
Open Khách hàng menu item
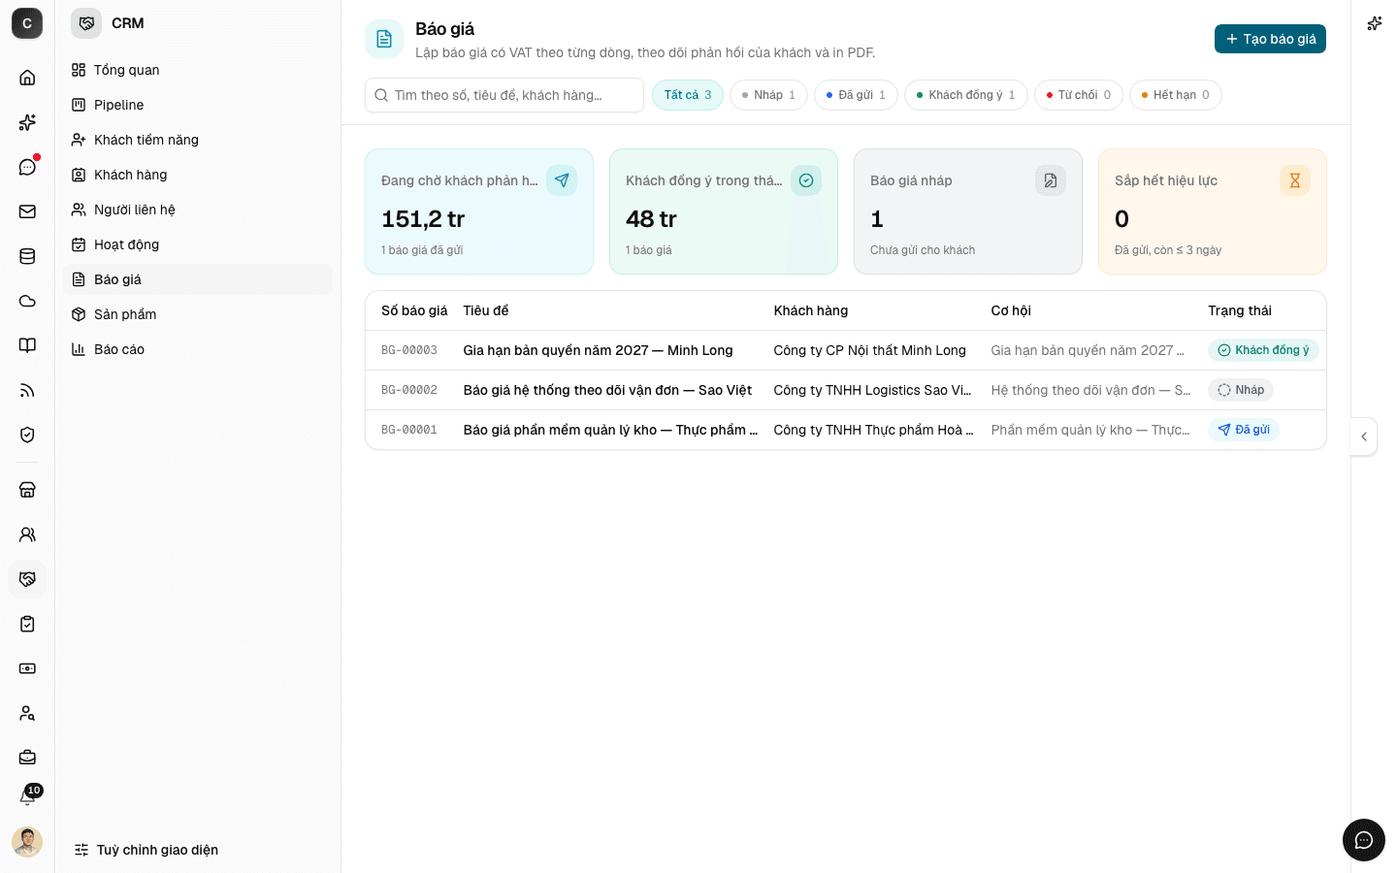click(x=198, y=175)
